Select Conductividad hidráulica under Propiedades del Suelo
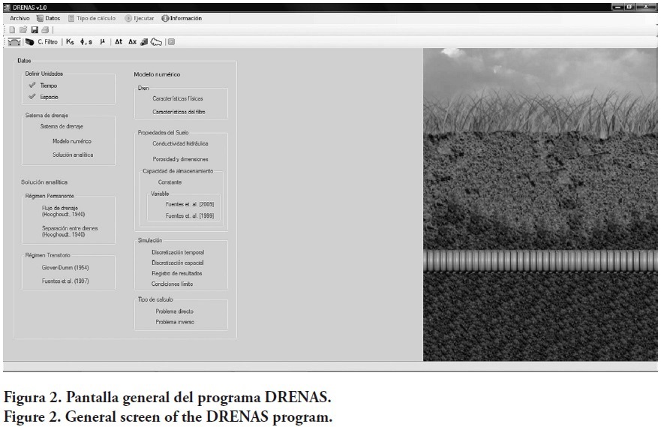Viewport: 661px width, 427px height. [180, 143]
